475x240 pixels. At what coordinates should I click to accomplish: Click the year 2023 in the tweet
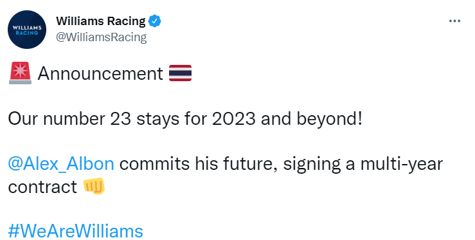coord(233,118)
